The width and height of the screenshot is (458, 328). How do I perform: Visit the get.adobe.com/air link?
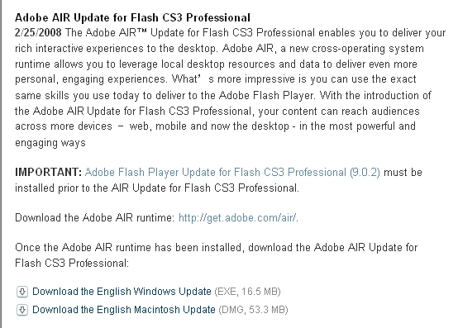(x=237, y=218)
